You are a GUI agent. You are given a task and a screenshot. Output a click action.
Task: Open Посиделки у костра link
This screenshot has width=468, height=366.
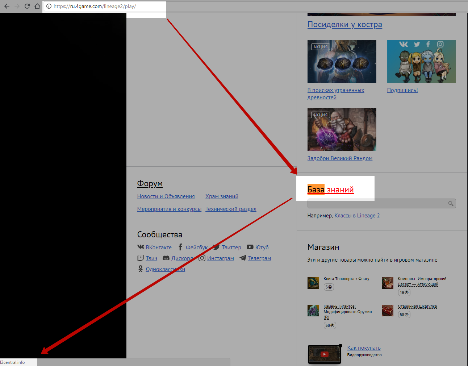coord(344,25)
